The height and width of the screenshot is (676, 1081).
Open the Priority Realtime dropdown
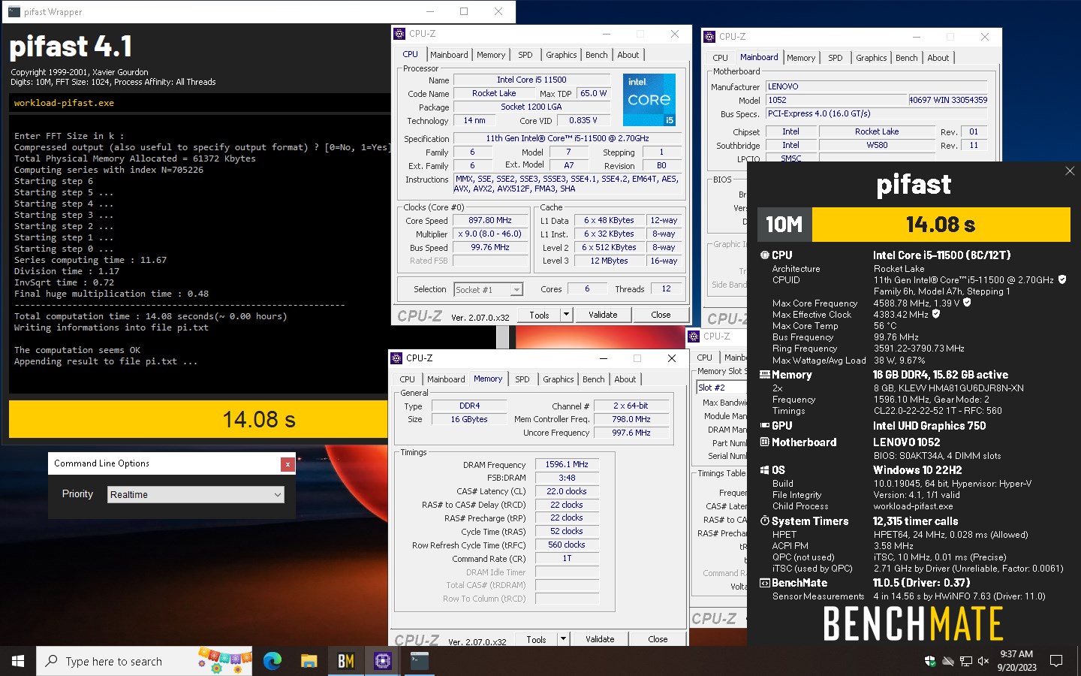[x=196, y=494]
